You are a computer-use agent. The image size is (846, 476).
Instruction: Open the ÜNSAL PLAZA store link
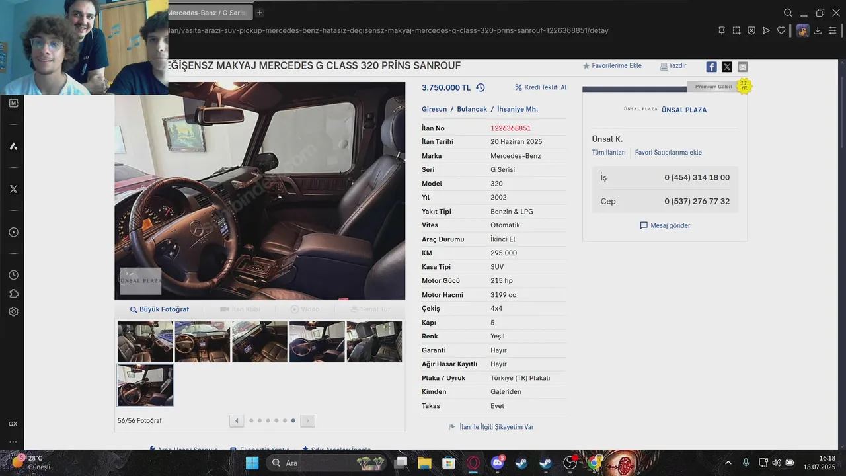click(x=684, y=110)
